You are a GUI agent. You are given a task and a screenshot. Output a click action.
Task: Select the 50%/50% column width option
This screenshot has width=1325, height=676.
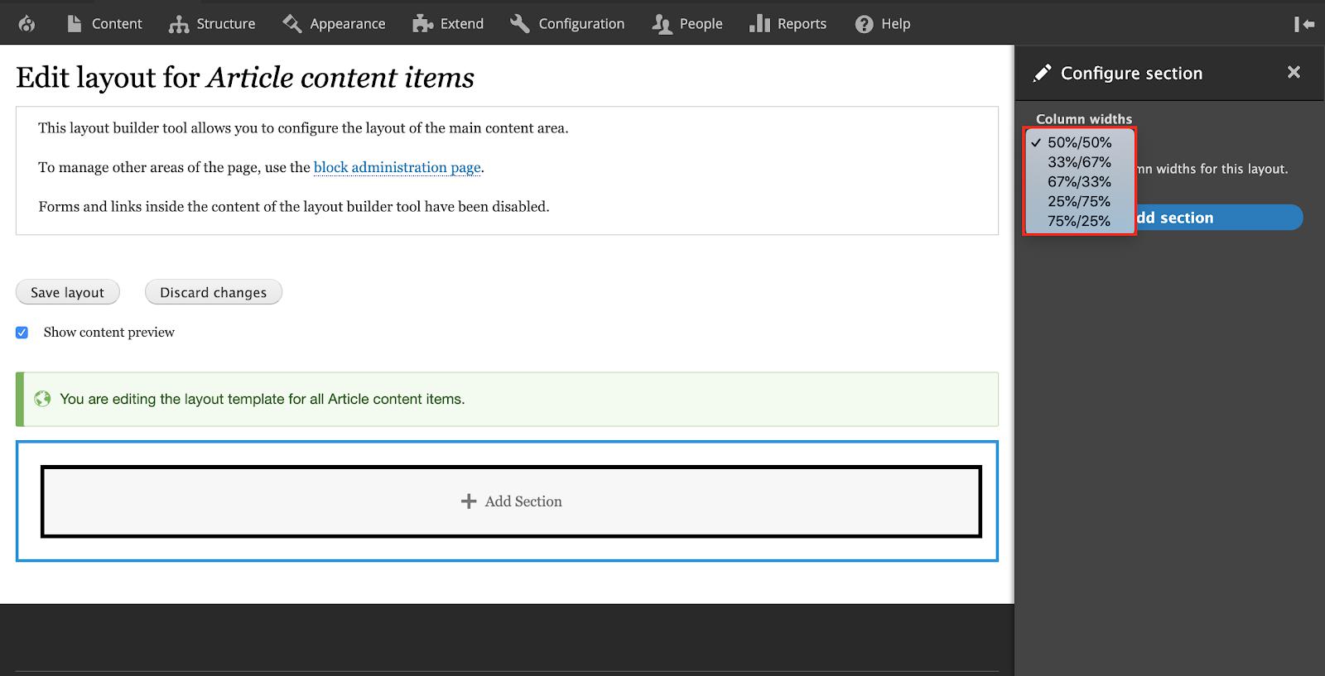point(1080,142)
